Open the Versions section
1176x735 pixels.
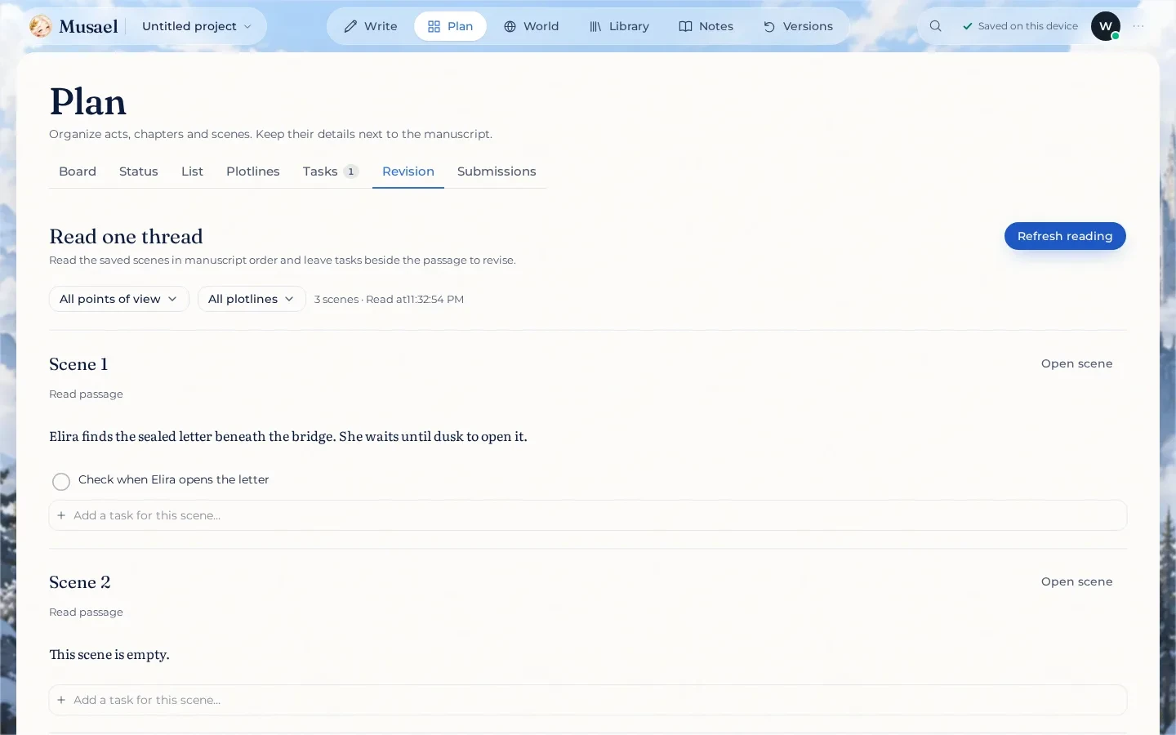coord(798,26)
